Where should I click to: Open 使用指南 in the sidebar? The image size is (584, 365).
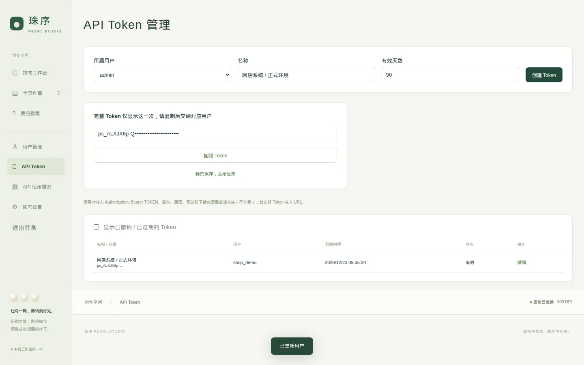(36, 114)
